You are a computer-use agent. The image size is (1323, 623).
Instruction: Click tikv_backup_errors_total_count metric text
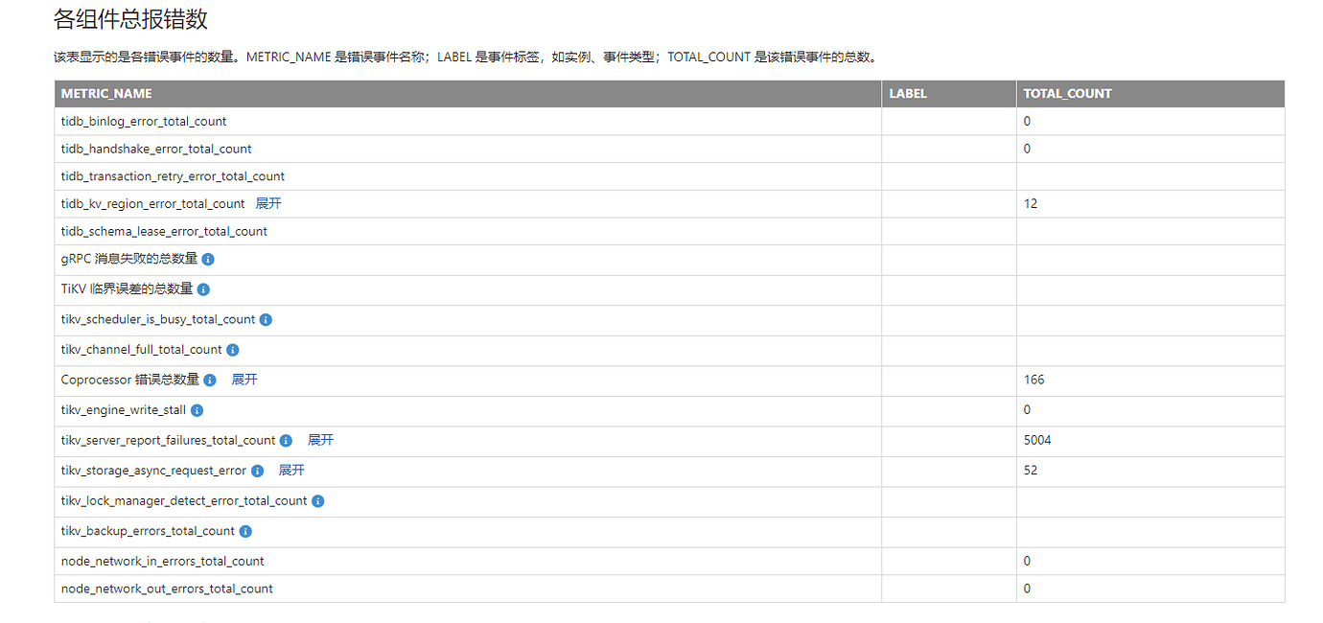pos(148,531)
